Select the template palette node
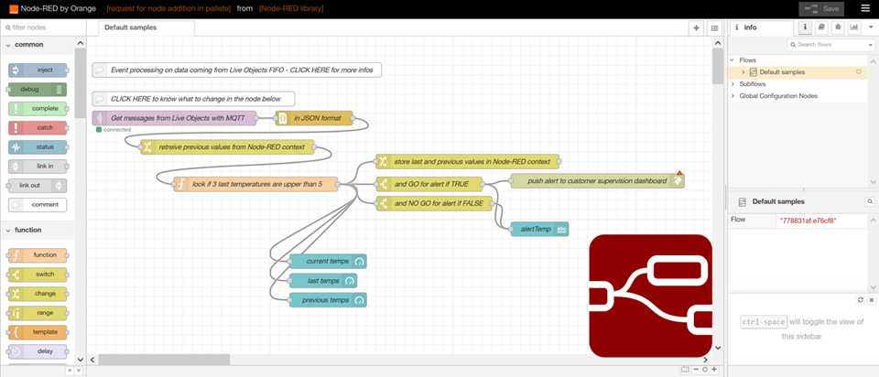Image resolution: width=879 pixels, height=377 pixels. click(38, 332)
